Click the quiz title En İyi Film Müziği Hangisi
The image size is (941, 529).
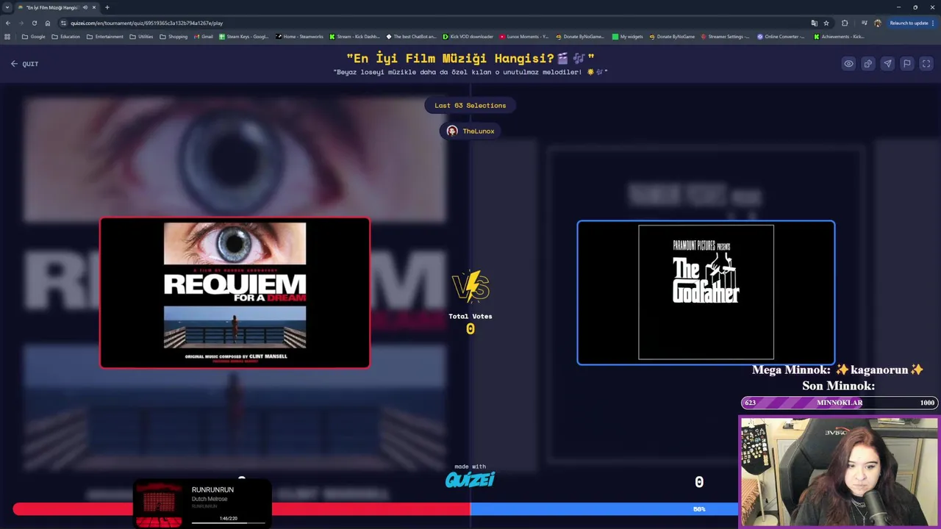[x=470, y=58]
